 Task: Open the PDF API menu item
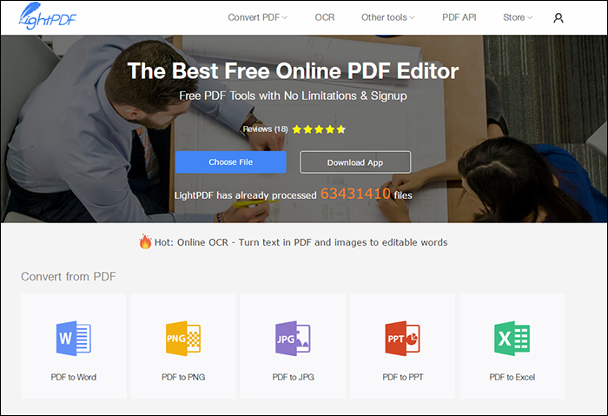point(459,17)
